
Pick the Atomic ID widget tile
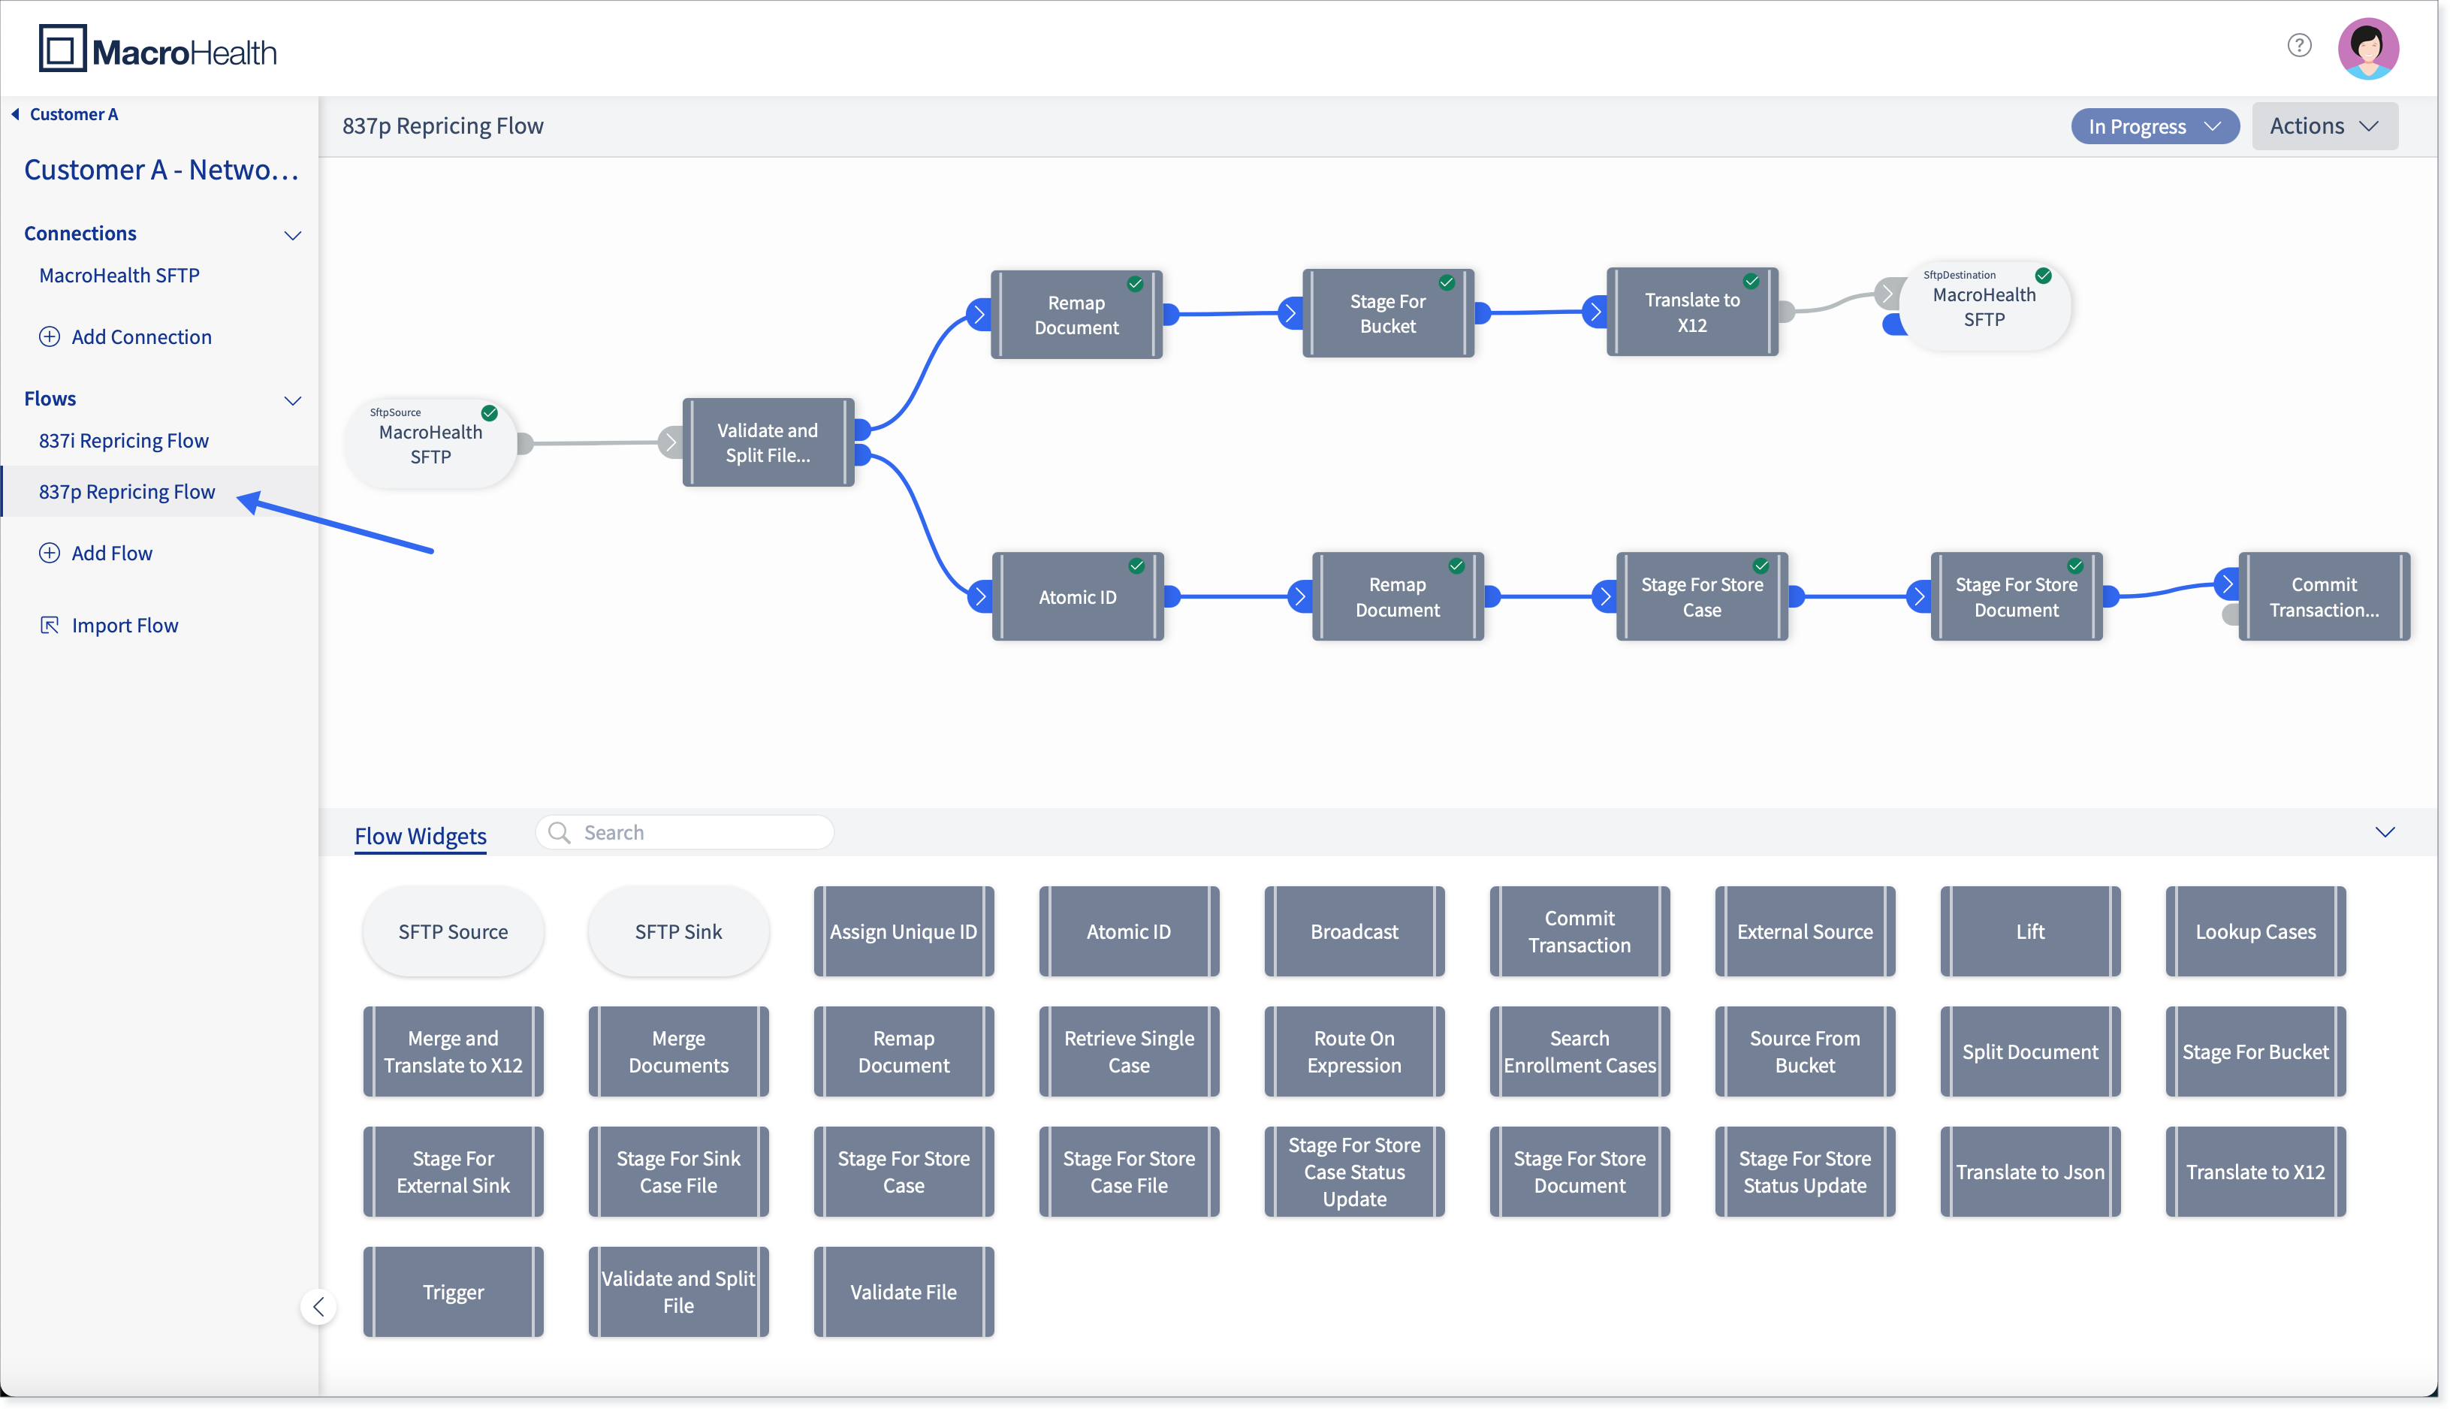[1128, 931]
